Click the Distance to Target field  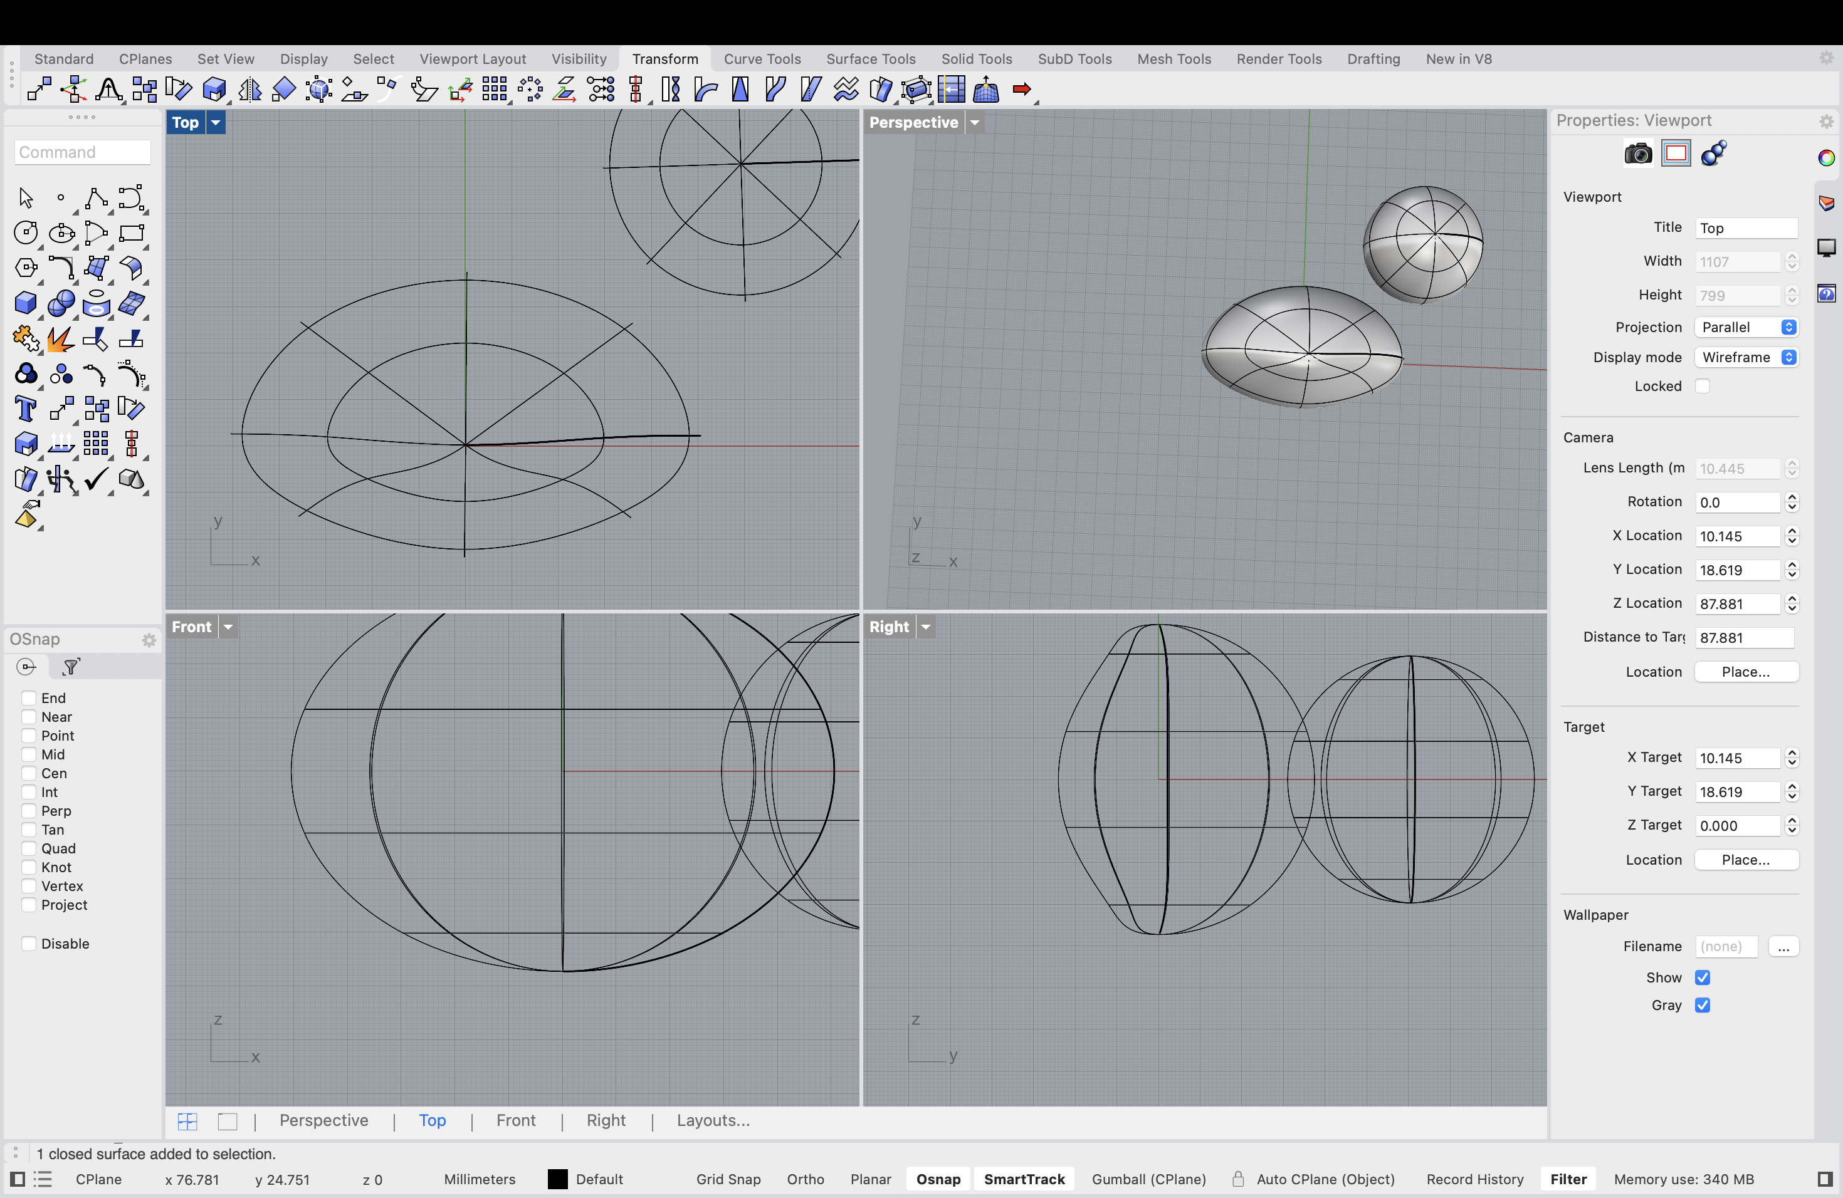[x=1744, y=638]
